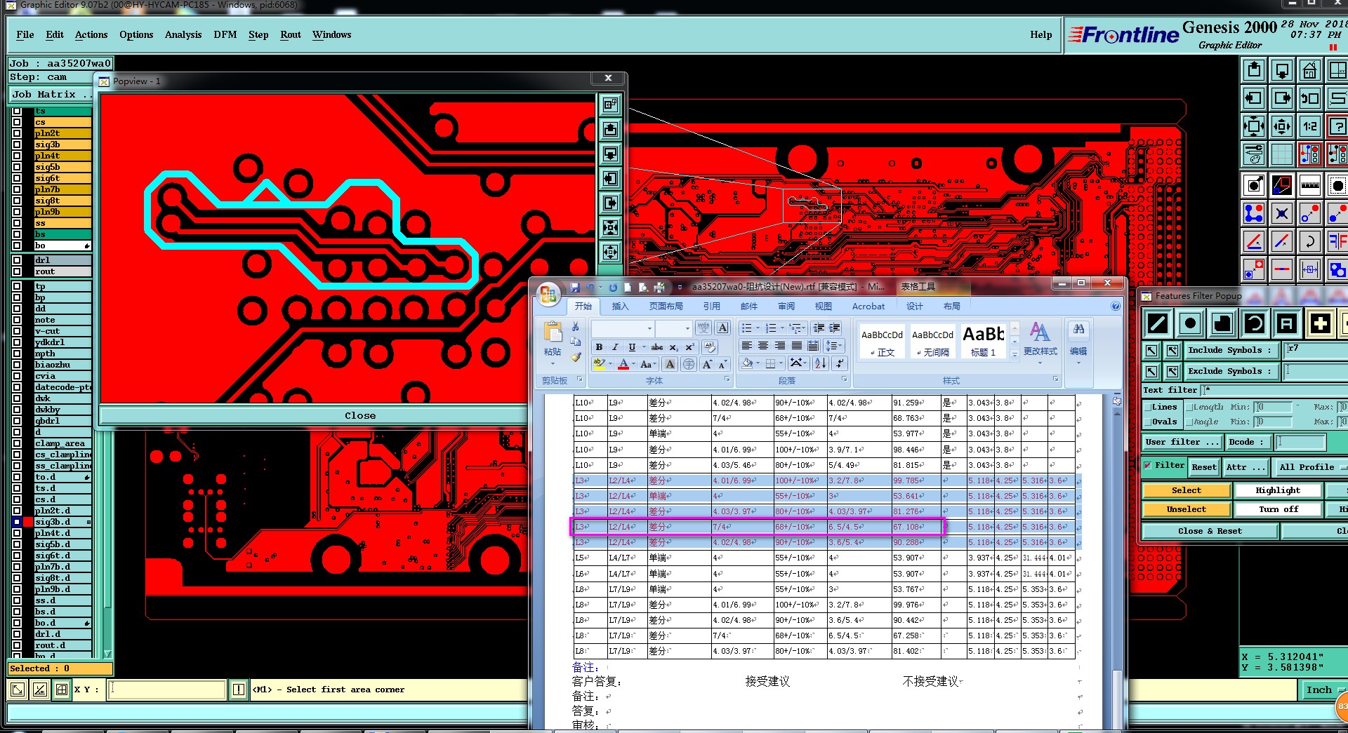Click the zoom in expand icon

tap(1254, 126)
